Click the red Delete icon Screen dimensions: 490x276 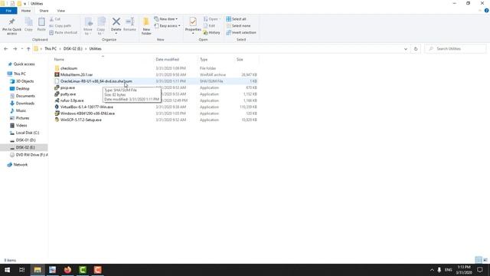coord(116,21)
